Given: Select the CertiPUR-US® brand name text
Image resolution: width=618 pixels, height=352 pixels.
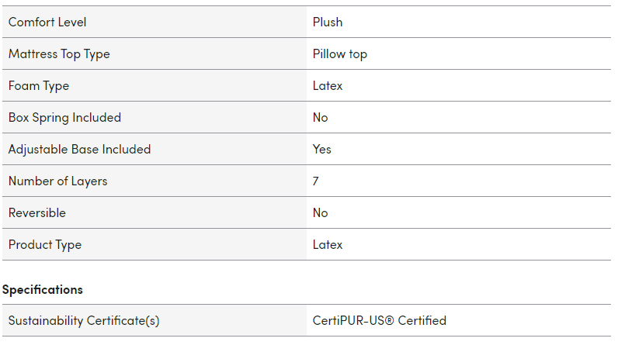Looking at the screenshot, I should (x=353, y=320).
